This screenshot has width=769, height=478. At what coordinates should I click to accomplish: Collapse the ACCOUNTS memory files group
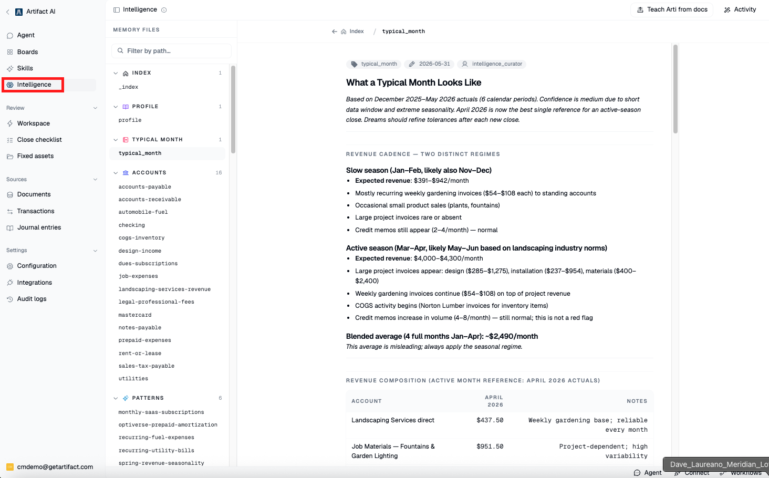116,173
